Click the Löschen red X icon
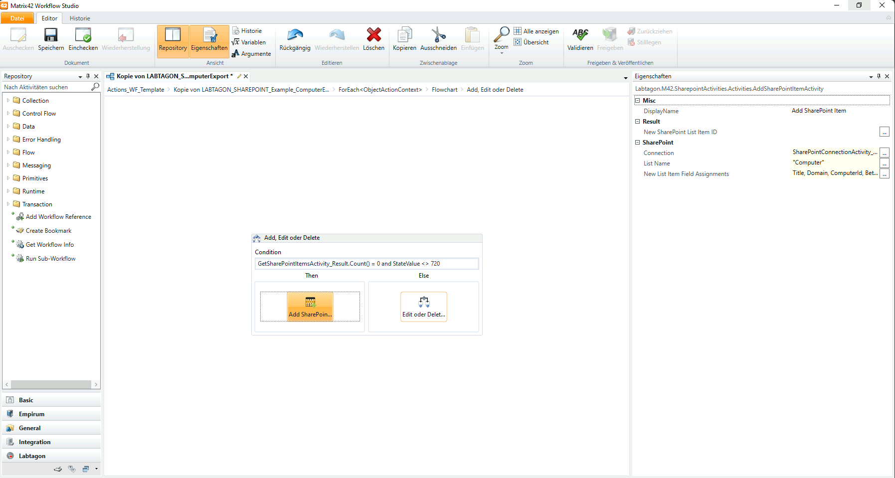The height and width of the screenshot is (478, 895). (x=373, y=35)
